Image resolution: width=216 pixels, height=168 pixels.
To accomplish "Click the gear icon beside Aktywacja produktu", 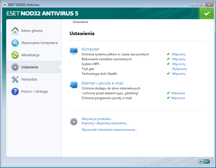I will 74,122.
